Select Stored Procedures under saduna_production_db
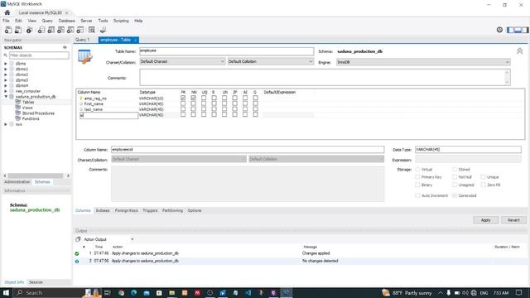 click(x=38, y=113)
